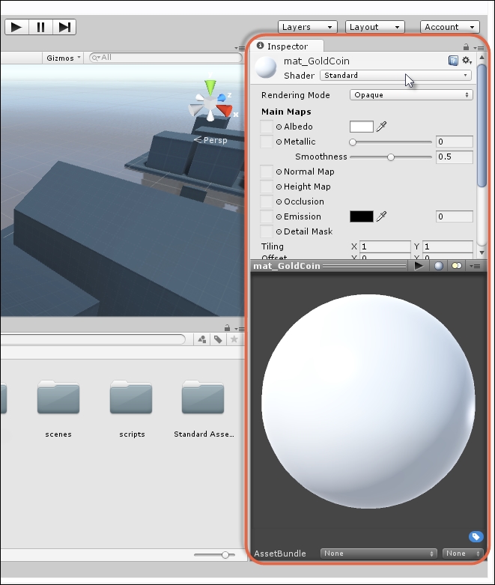
Task: Click the Tiling Y field
Action: click(448, 246)
